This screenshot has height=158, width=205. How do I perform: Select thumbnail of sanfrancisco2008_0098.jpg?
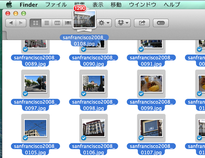[94, 84]
